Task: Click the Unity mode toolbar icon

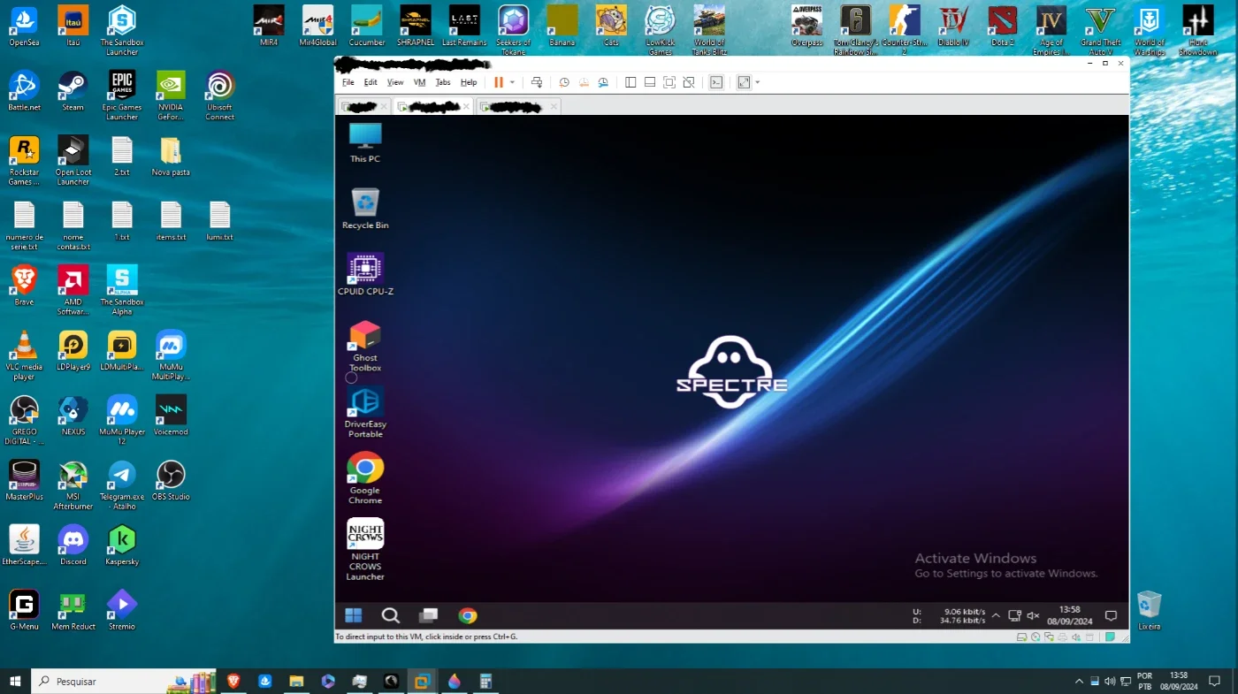Action: tap(689, 82)
